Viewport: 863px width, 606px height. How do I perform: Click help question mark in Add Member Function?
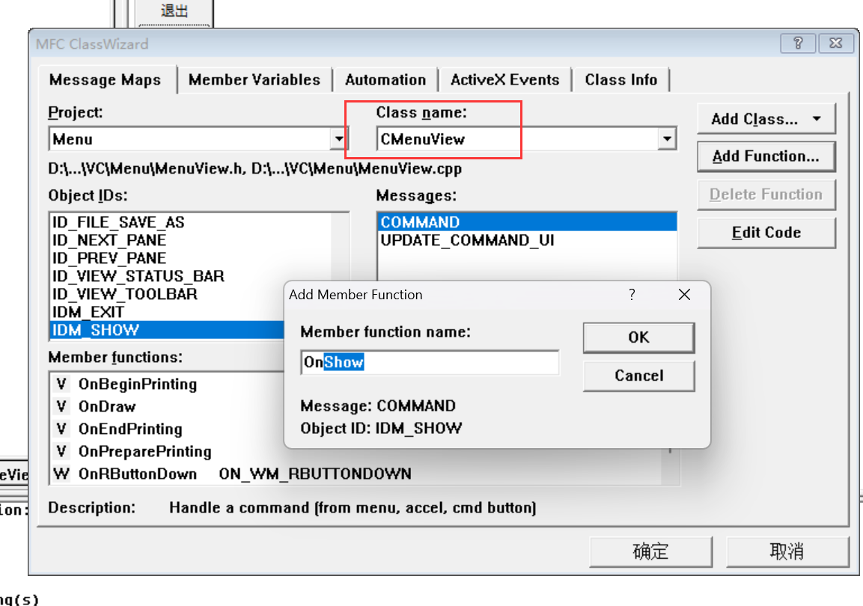[x=632, y=295]
